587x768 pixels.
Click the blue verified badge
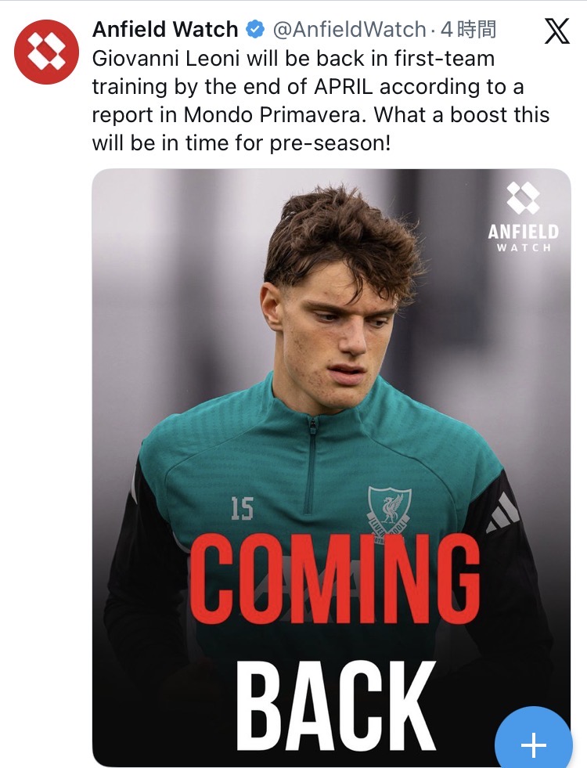tap(255, 31)
